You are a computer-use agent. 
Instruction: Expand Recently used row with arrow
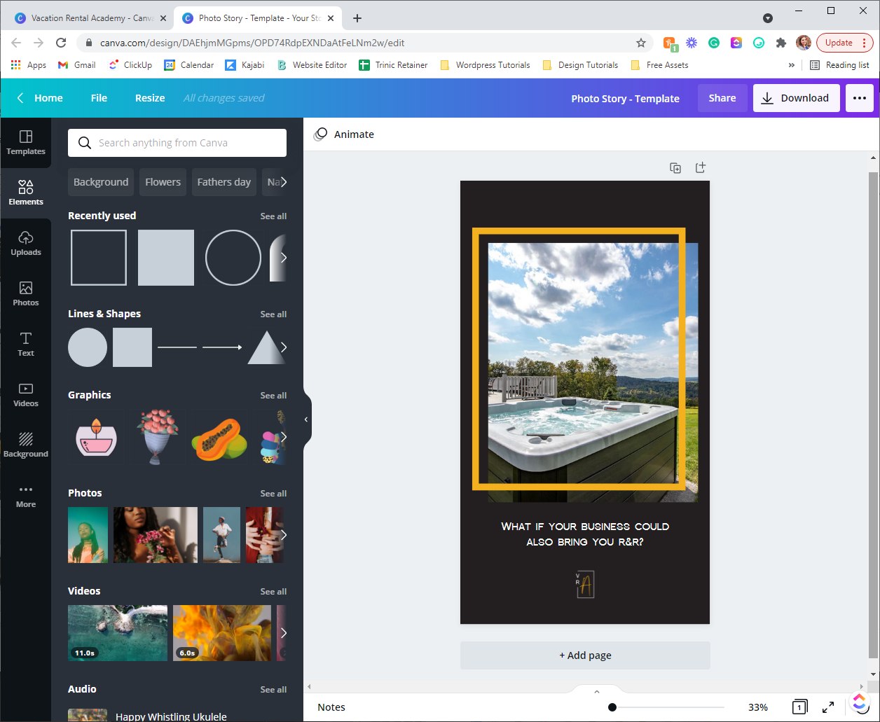click(283, 258)
